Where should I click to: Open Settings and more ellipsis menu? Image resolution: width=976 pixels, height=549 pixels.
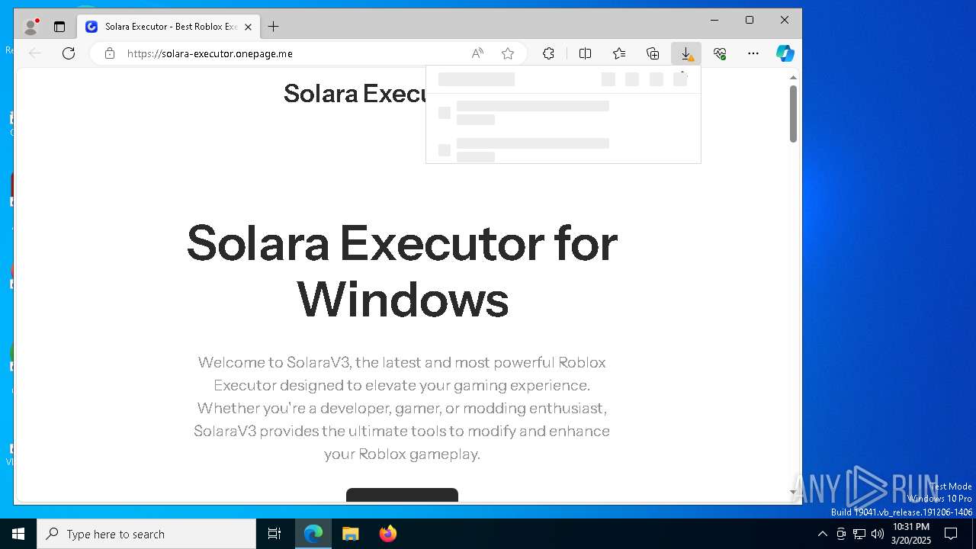[753, 53]
